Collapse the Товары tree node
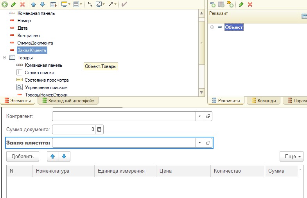 click(x=5, y=58)
